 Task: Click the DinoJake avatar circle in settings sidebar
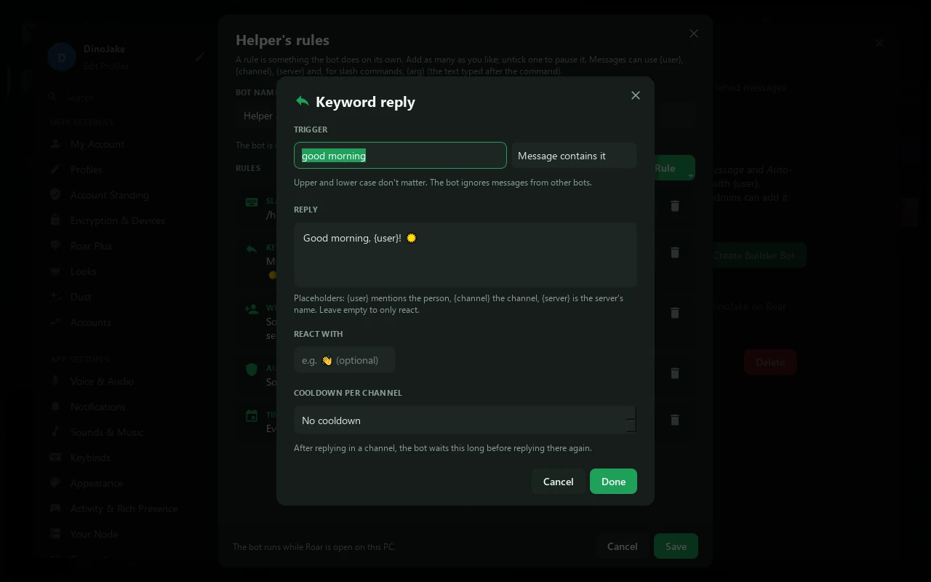pos(62,57)
